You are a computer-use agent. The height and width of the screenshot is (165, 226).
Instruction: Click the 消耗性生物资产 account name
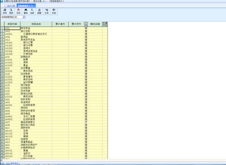[36, 145]
